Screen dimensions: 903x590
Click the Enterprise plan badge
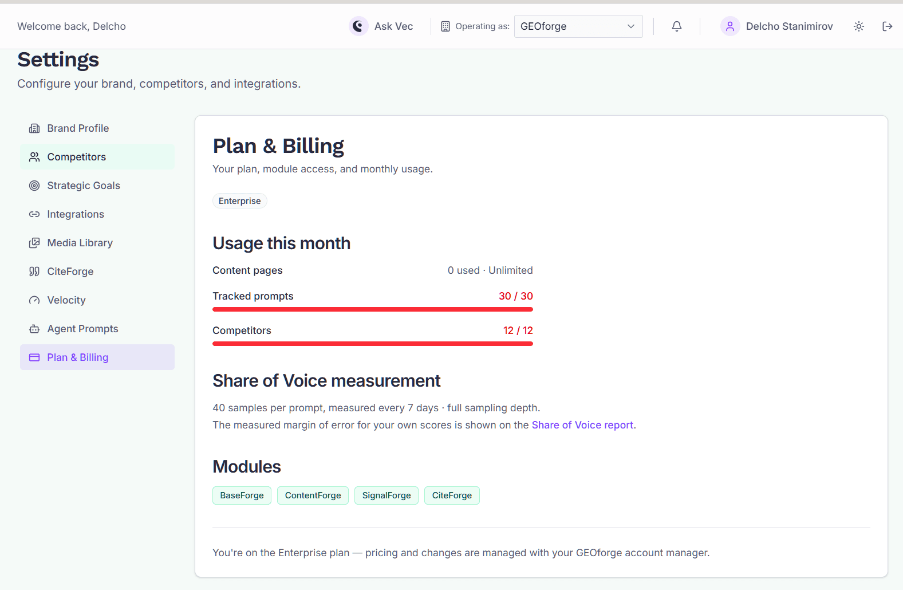(239, 201)
